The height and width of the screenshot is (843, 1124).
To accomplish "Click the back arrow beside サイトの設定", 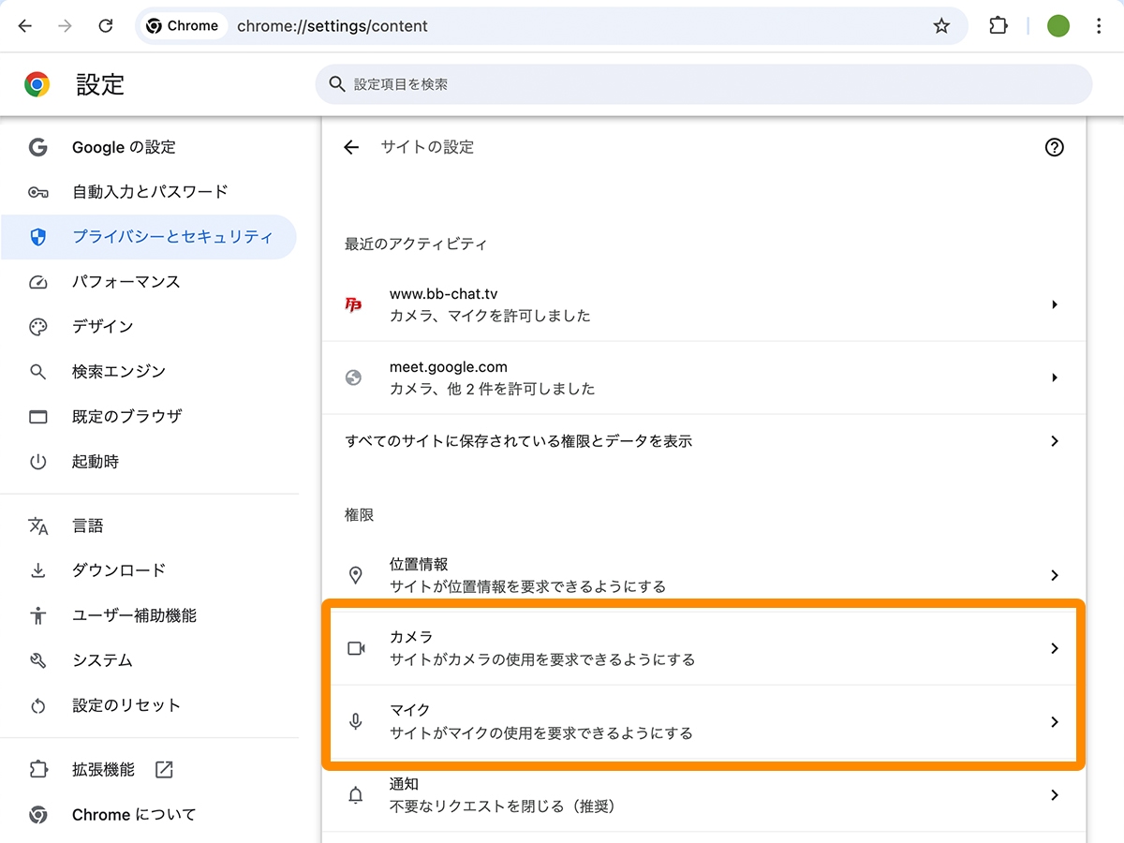I will (349, 147).
